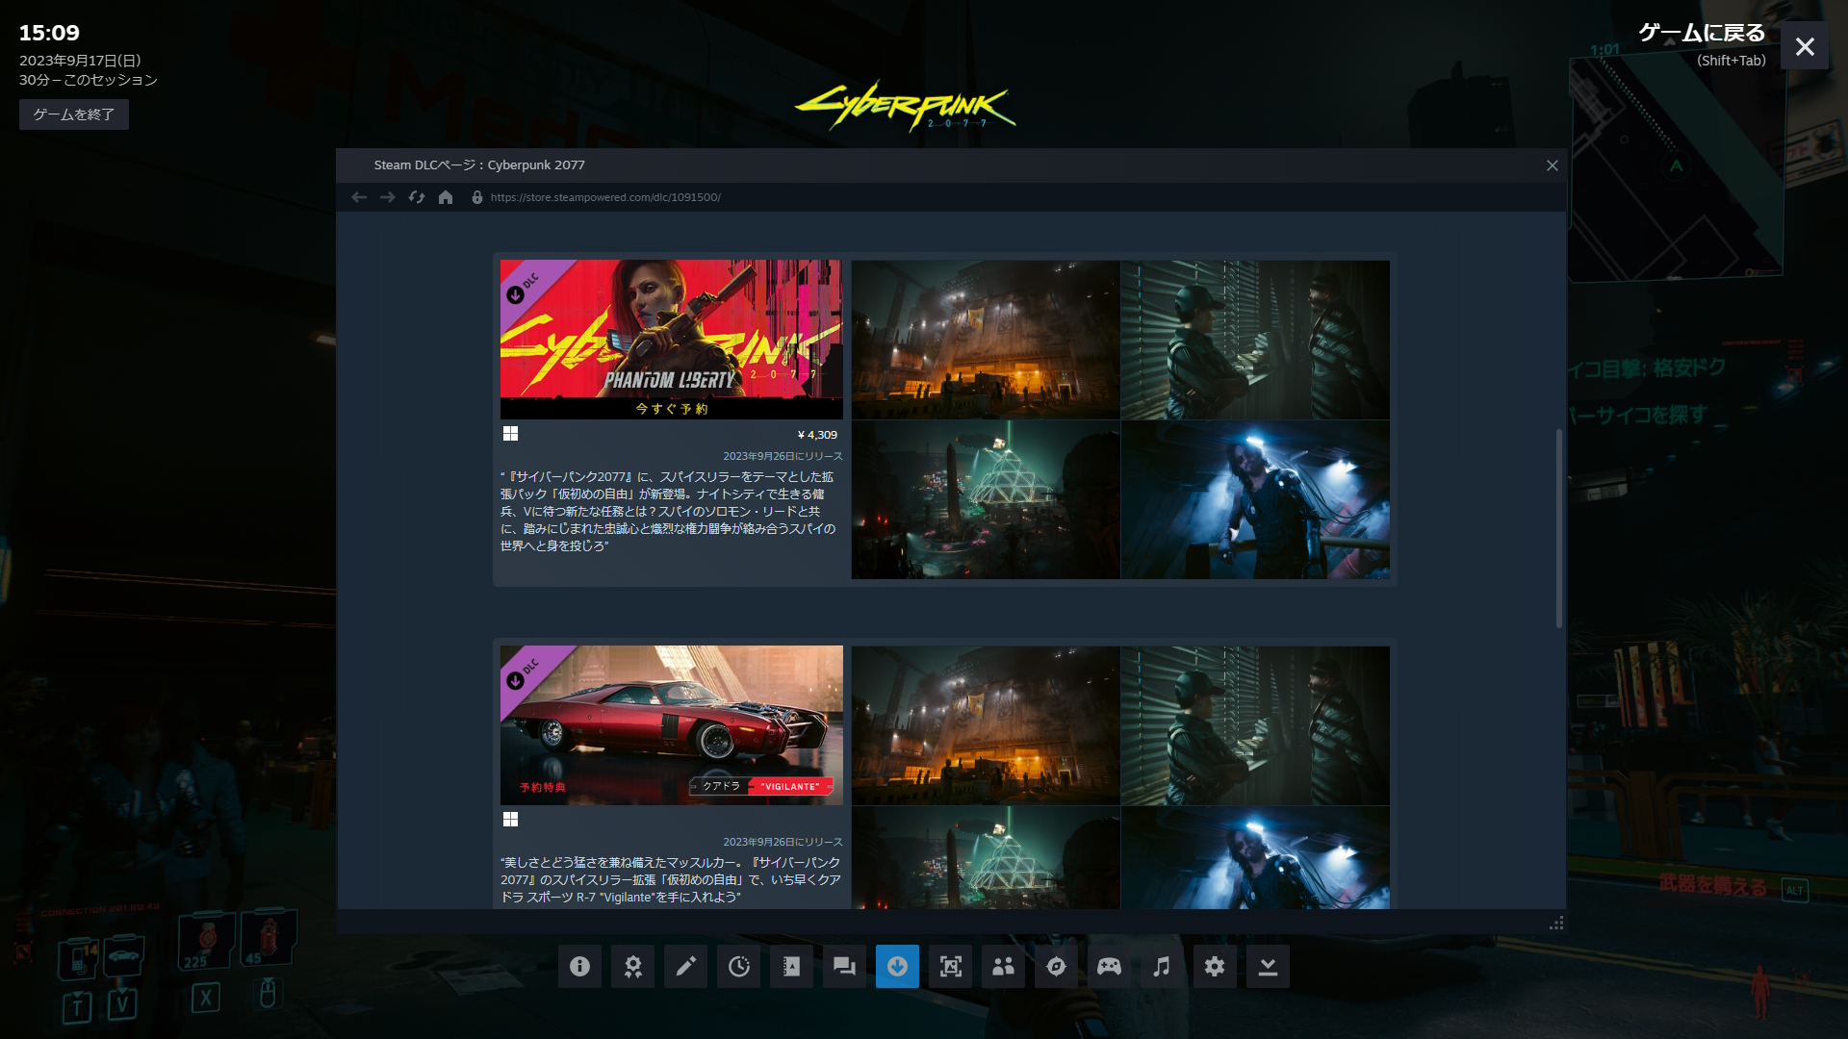1848x1039 pixels.
Task: Open overlay settings gear icon
Action: click(1215, 966)
